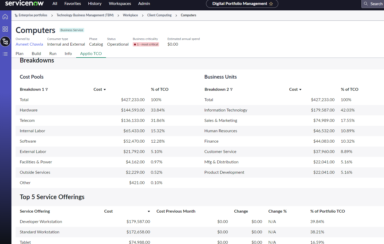Image resolution: width=384 pixels, height=244 pixels.
Task: Select the portfolio hierarchy tree icon
Action: coord(5,41)
